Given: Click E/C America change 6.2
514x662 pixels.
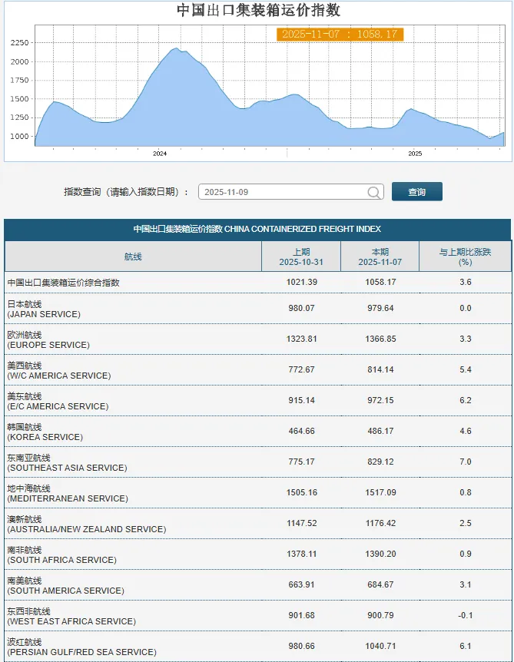Looking at the screenshot, I should [x=466, y=400].
